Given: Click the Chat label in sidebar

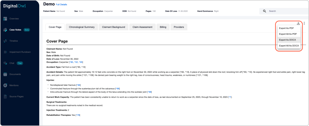Looking at the screenshot, I should pyautogui.click(x=12, y=63).
